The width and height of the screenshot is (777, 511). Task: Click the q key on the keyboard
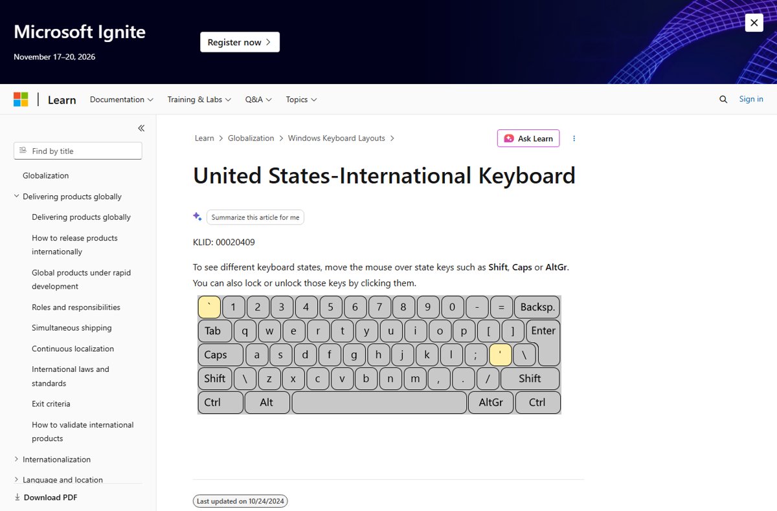click(245, 331)
